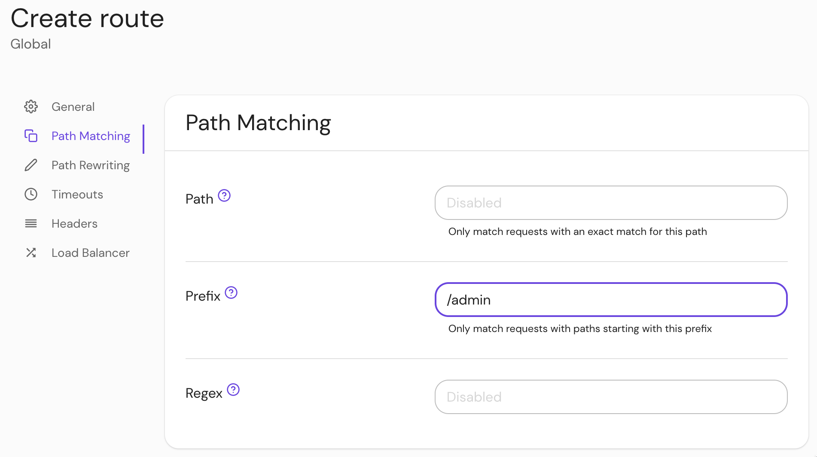Select the pencil icon beside Path Rewriting
Image resolution: width=817 pixels, height=457 pixels.
pyautogui.click(x=30, y=165)
